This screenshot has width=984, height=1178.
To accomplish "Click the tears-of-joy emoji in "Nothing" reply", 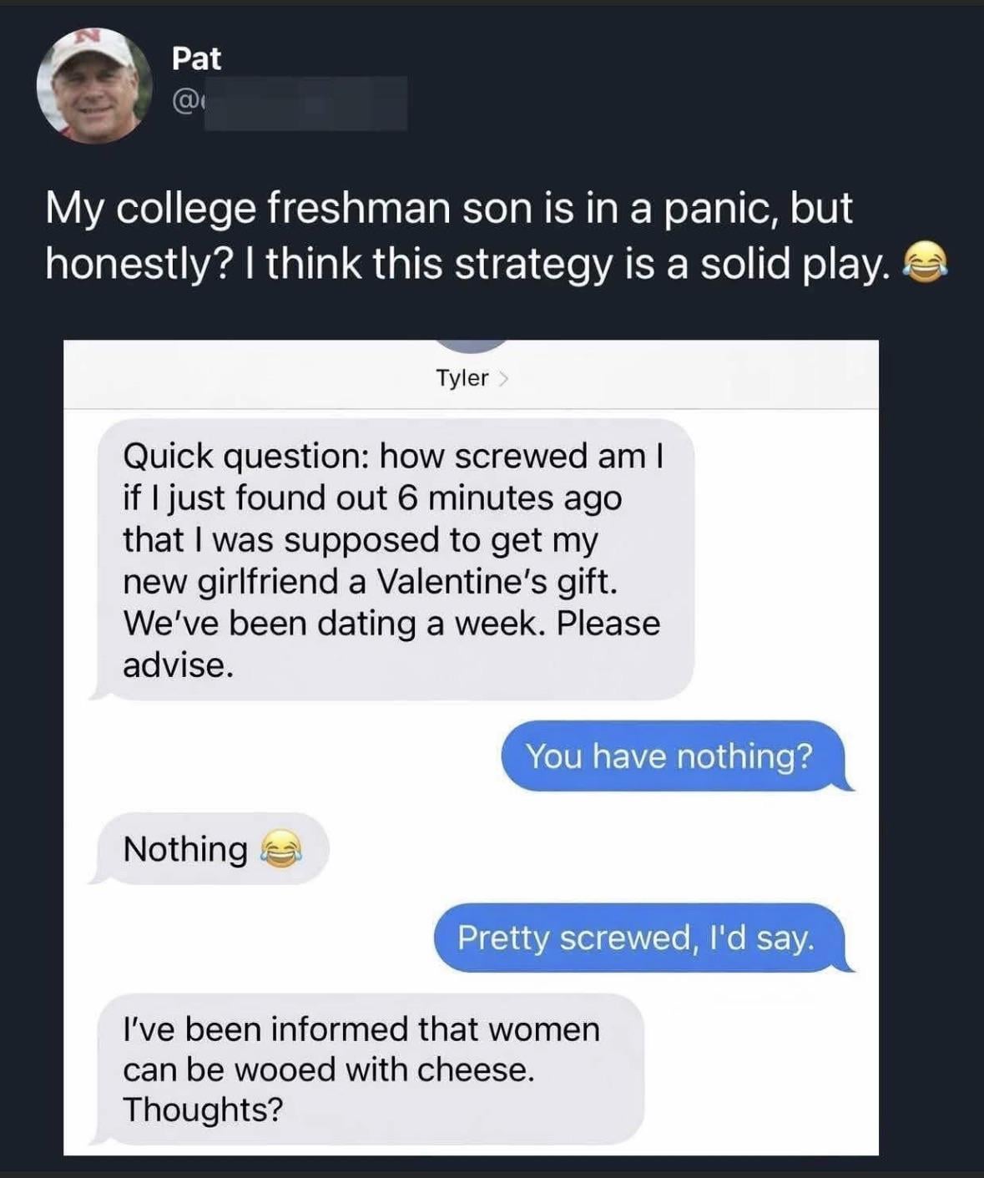I will [280, 850].
